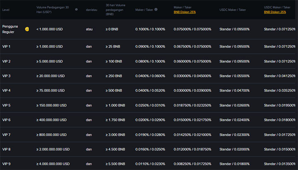Click the Standar / 0.02000% USDC cell

pos(234,149)
